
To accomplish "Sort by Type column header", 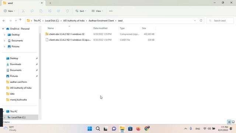I will (122, 28).
